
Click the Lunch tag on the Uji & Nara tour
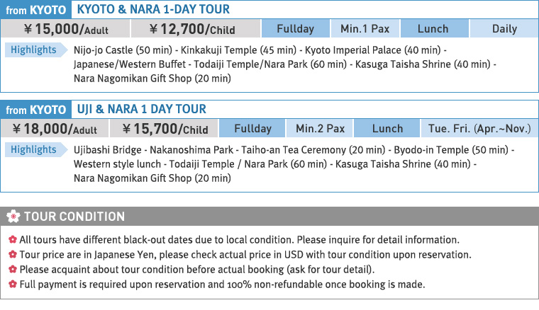point(387,129)
